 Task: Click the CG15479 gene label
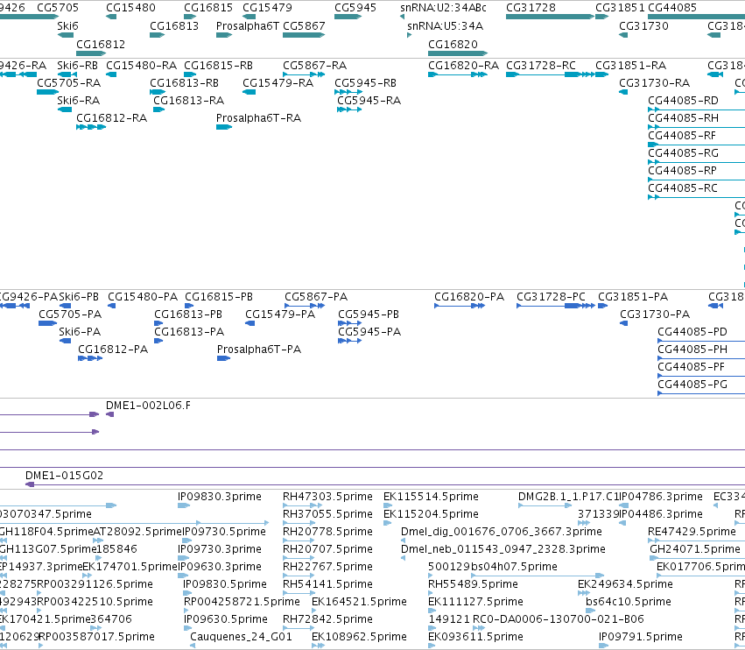(267, 8)
